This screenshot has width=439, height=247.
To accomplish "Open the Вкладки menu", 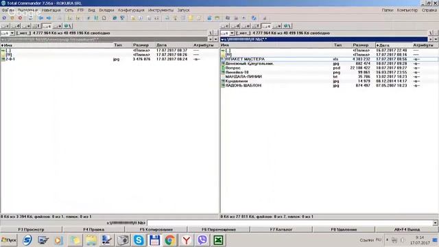I will pos(106,10).
